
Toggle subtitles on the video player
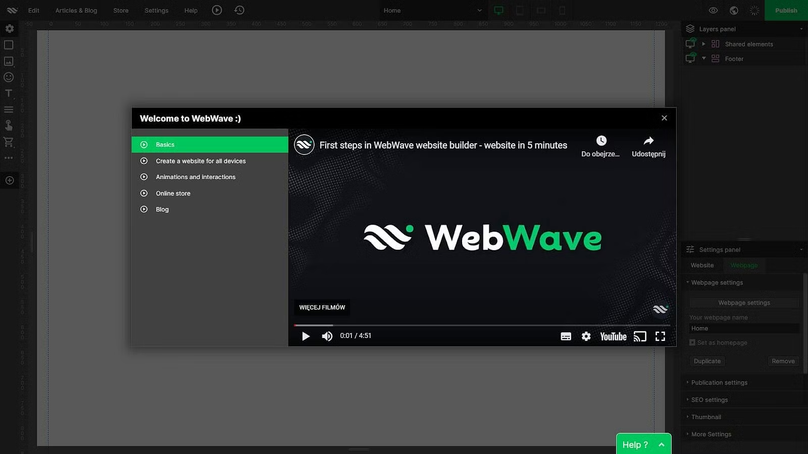point(566,336)
